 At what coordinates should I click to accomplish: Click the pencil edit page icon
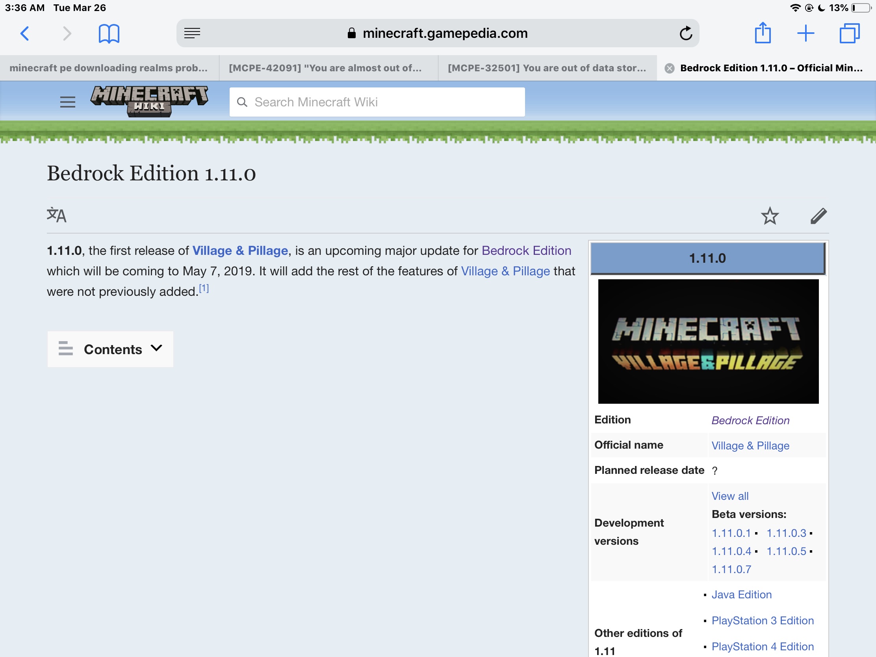pyautogui.click(x=818, y=216)
